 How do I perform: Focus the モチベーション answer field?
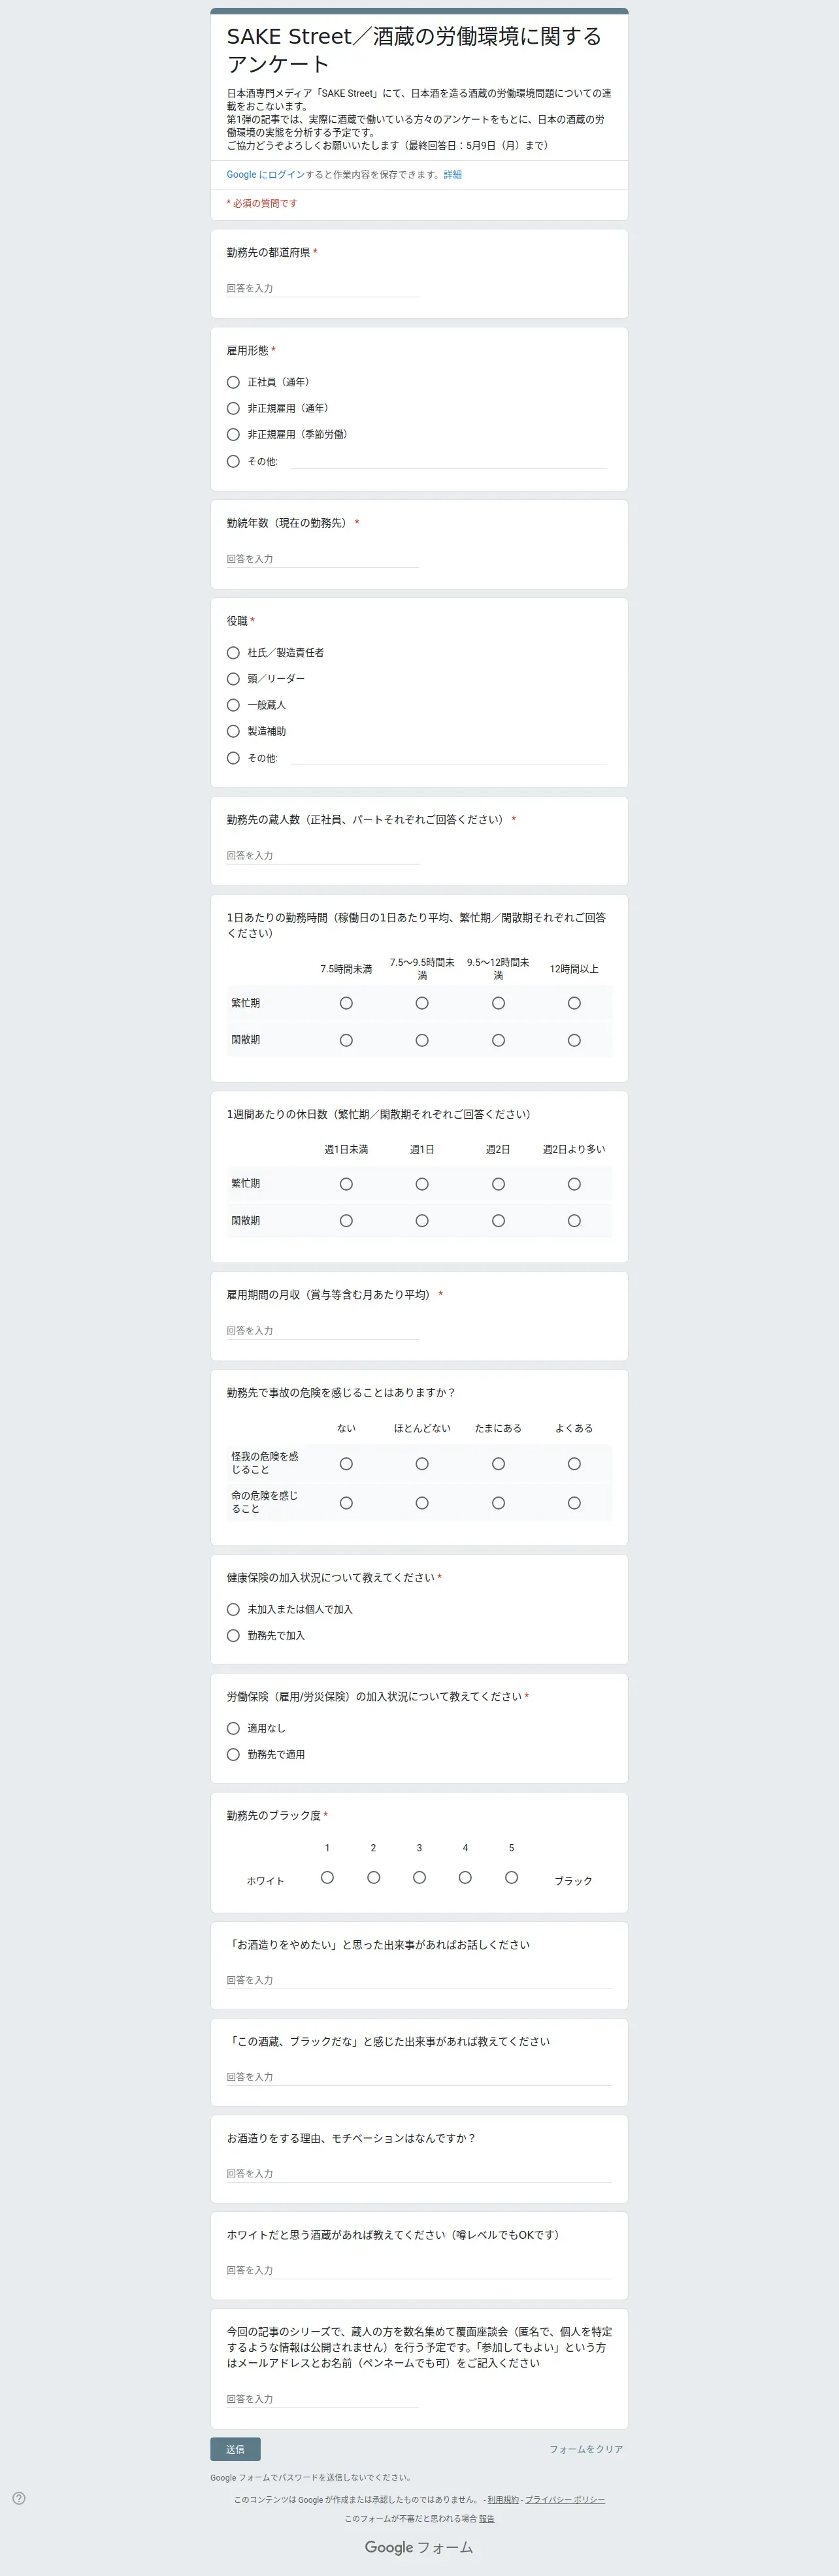coord(419,2173)
